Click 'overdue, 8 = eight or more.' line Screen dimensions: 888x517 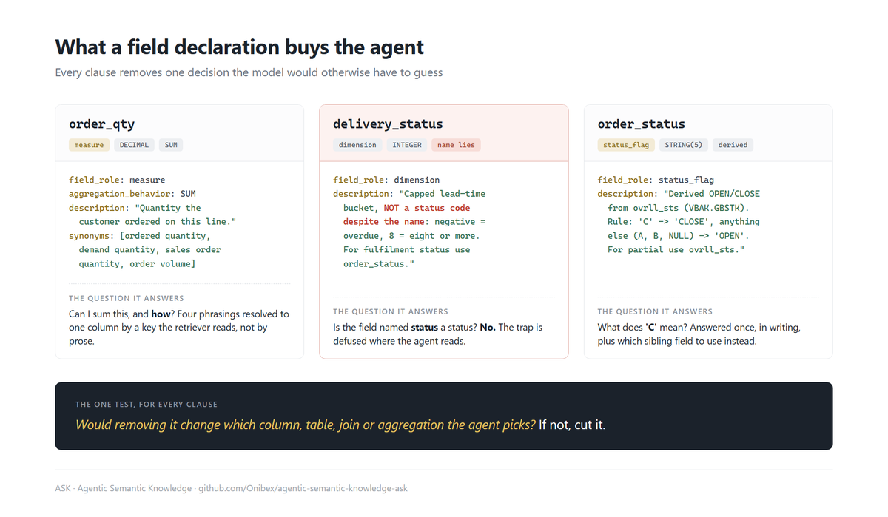411,236
